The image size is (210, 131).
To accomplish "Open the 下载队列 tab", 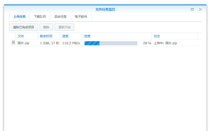I will (x=40, y=17).
